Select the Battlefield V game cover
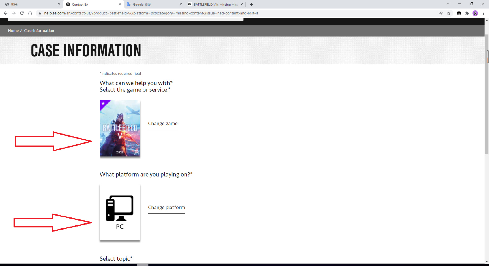489x266 pixels. click(120, 128)
